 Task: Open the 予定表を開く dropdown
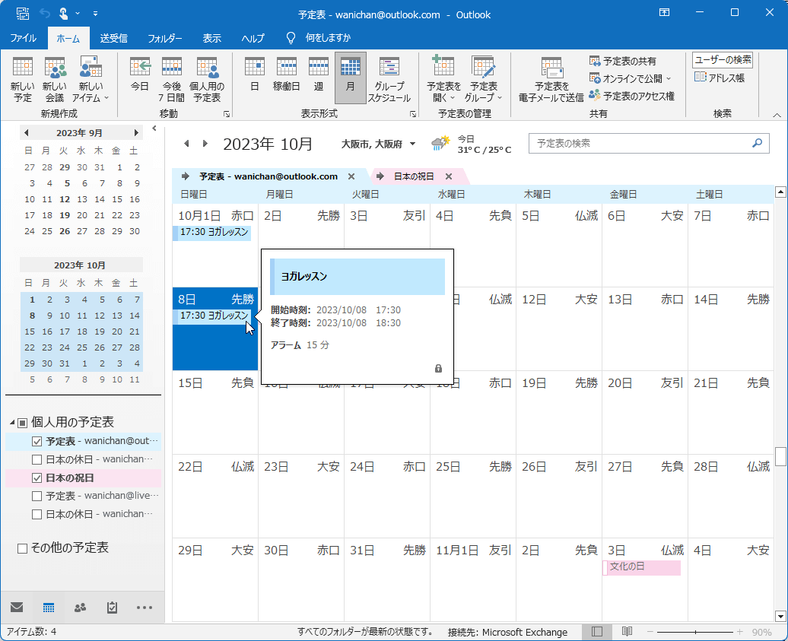(x=443, y=79)
